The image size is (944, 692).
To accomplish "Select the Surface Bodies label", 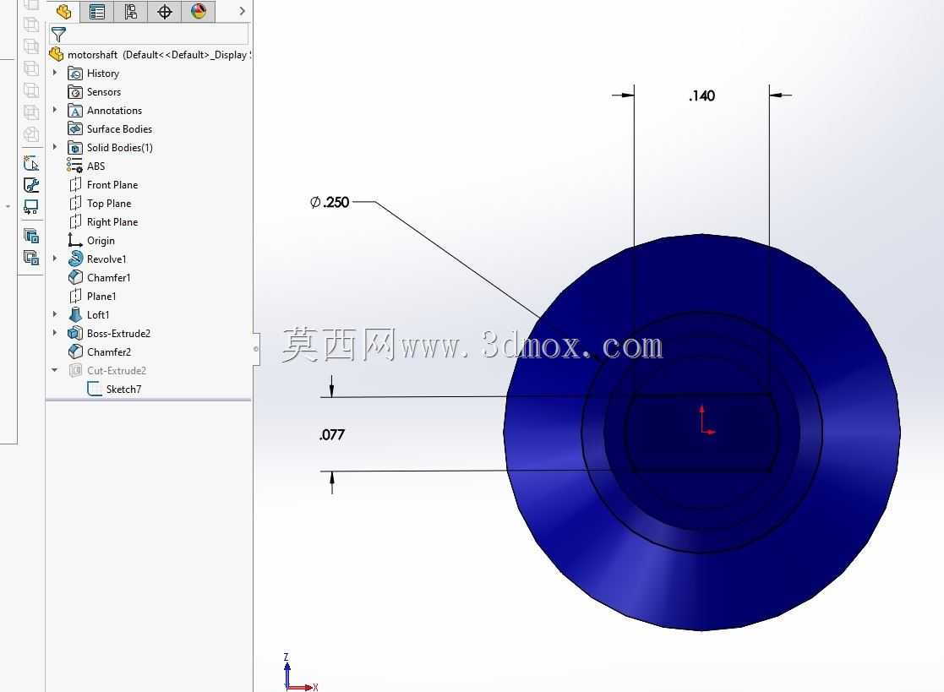I will coord(119,129).
